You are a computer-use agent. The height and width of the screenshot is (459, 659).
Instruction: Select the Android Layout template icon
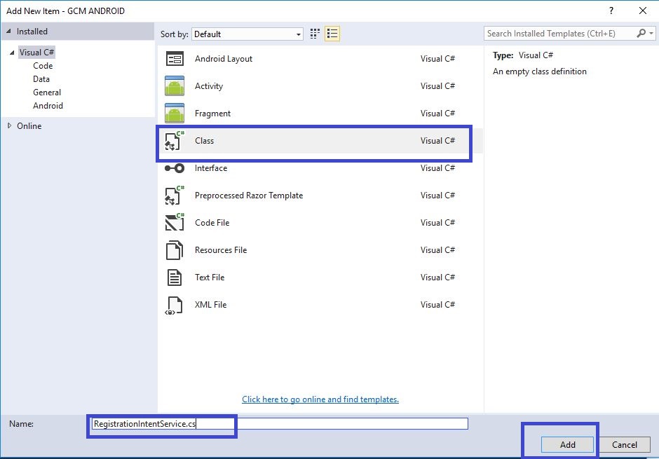pos(175,59)
